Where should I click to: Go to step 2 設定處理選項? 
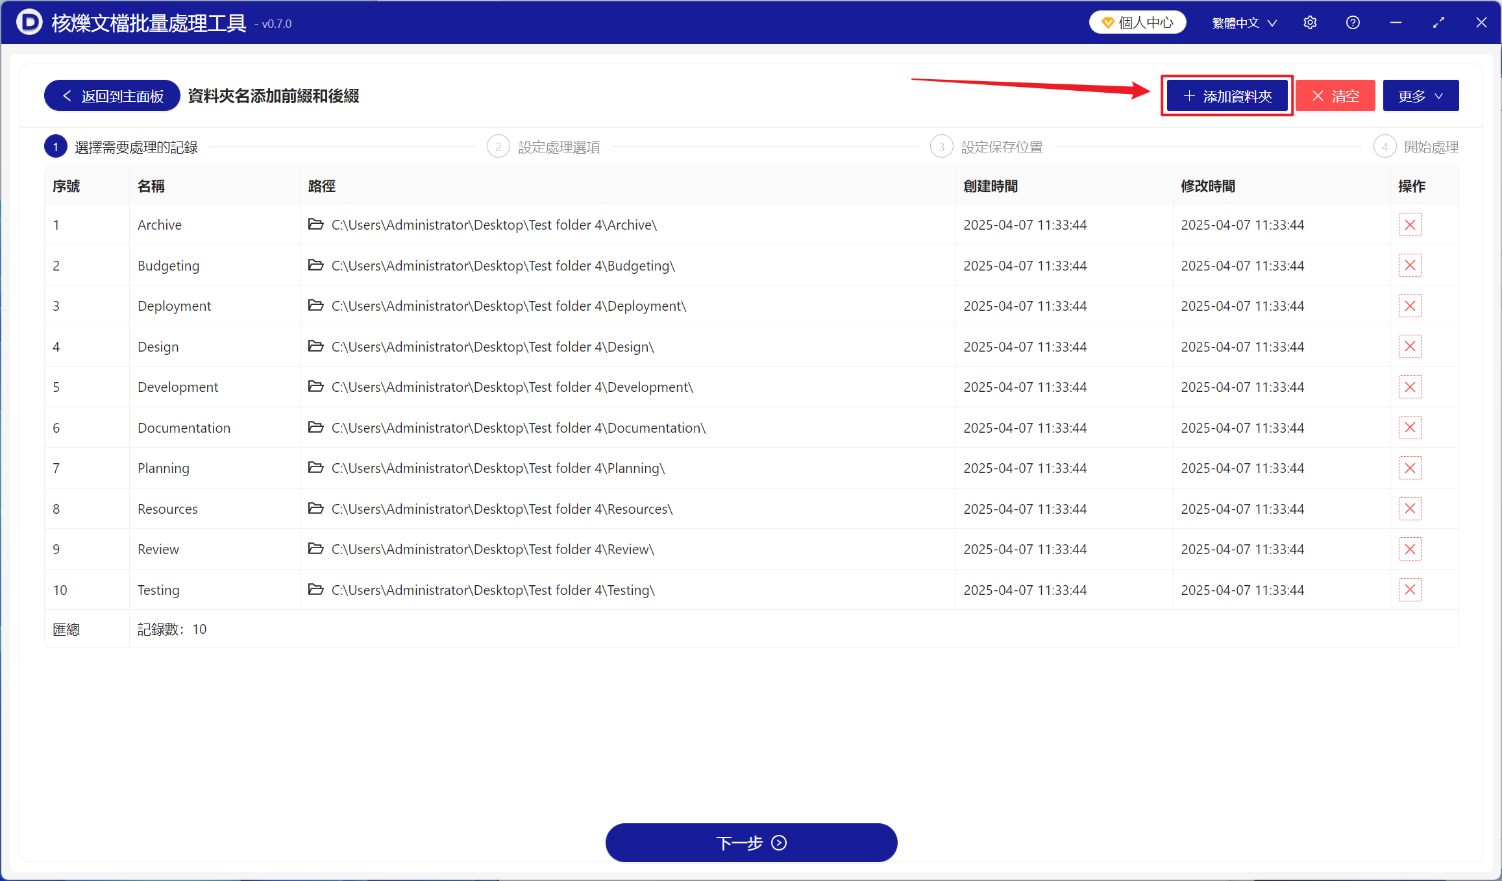543,147
